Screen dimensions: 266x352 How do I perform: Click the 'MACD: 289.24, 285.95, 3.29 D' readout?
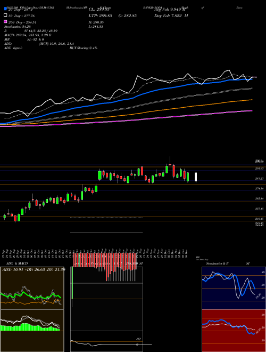click(28, 35)
